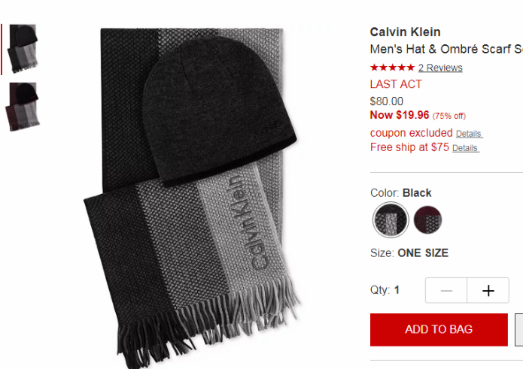The image size is (523, 369).
Task: View the black set thumbnail image
Action: click(x=23, y=49)
